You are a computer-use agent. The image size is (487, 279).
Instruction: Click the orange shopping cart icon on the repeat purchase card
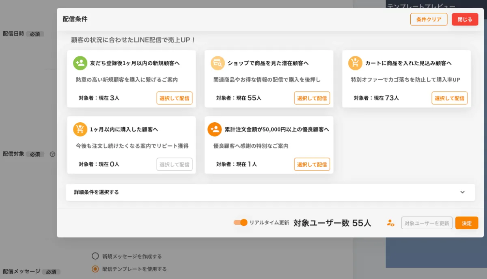(80, 129)
